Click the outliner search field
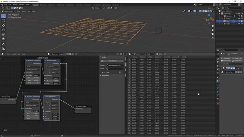Image resolution: width=244 pixels, height=137 pixels. (x=234, y=8)
